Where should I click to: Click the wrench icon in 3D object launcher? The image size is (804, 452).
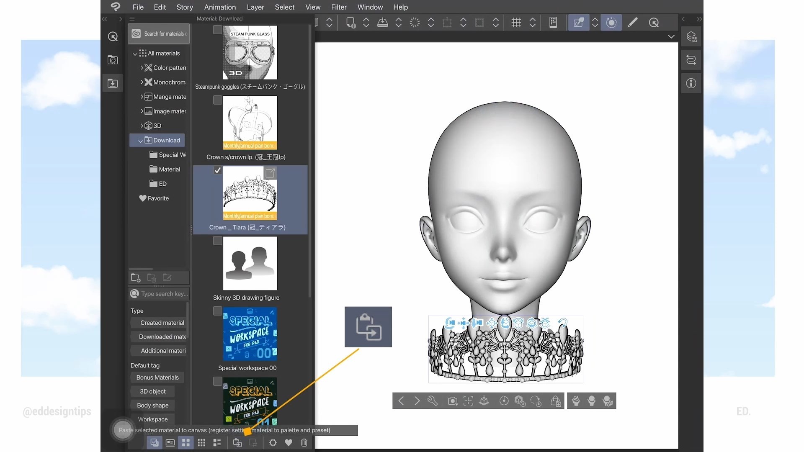tap(433, 401)
